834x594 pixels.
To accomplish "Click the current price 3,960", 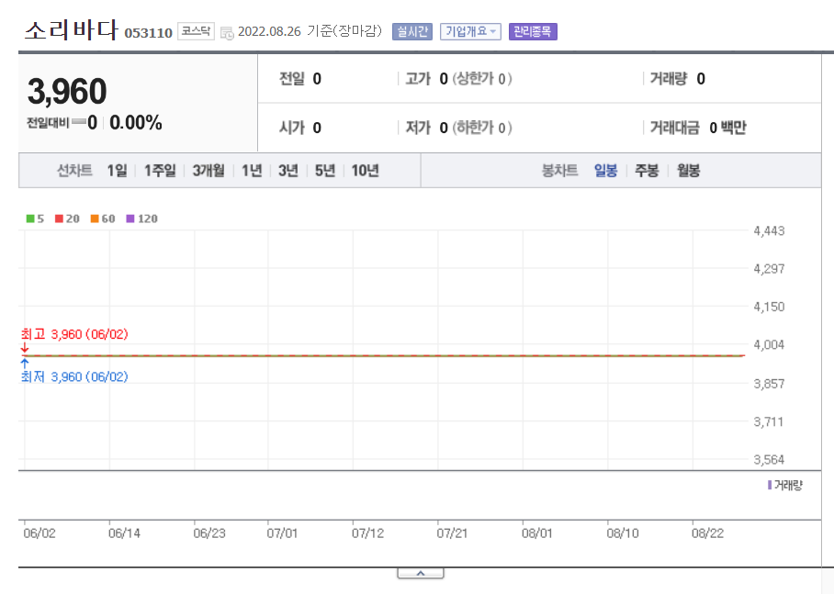I will coord(67,91).
